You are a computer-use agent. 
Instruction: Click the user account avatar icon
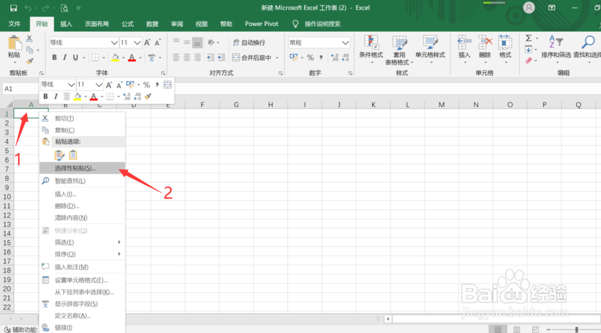[x=529, y=8]
